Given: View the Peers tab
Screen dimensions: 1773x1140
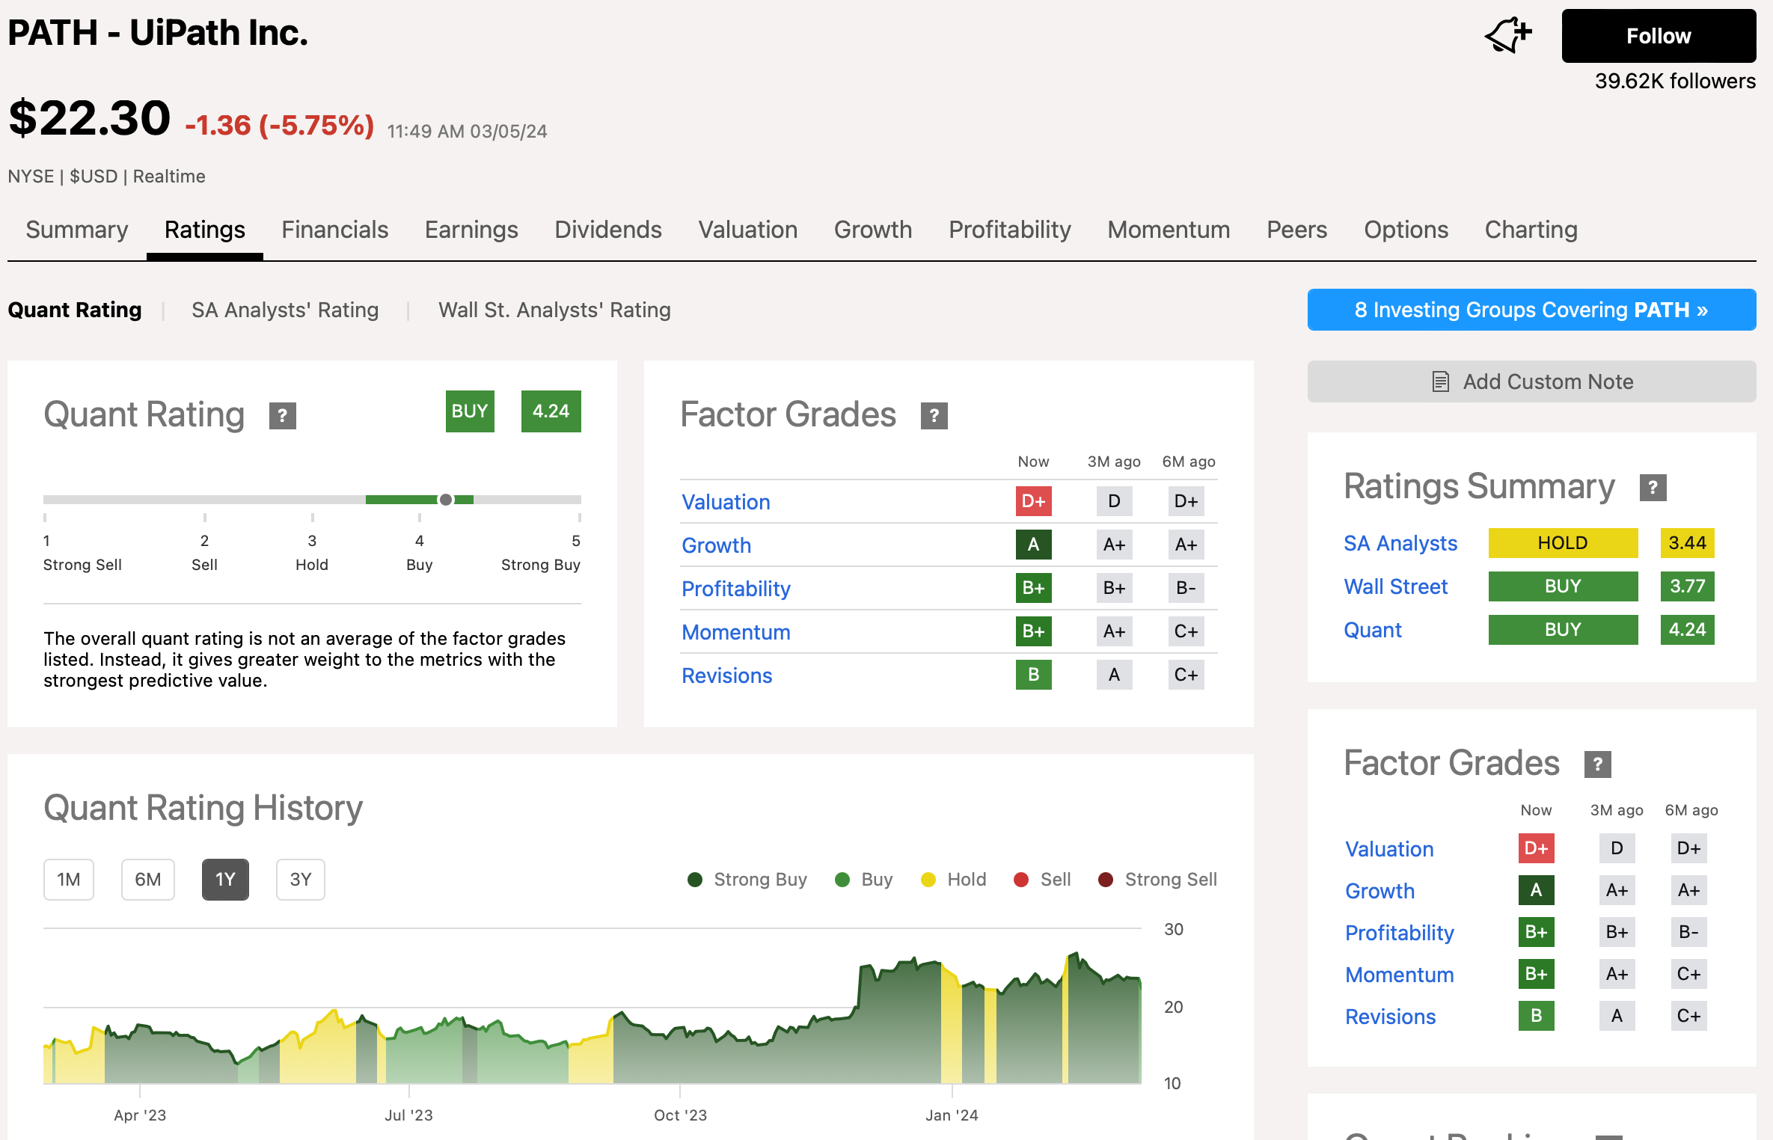Looking at the screenshot, I should pyautogui.click(x=1297, y=230).
